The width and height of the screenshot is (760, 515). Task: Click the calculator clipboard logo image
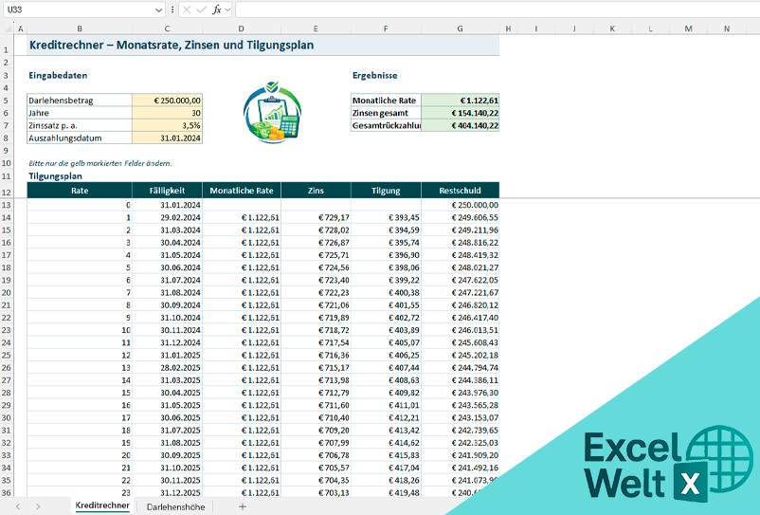(x=272, y=113)
